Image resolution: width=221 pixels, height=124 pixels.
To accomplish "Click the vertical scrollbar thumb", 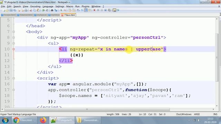I will [217, 58].
